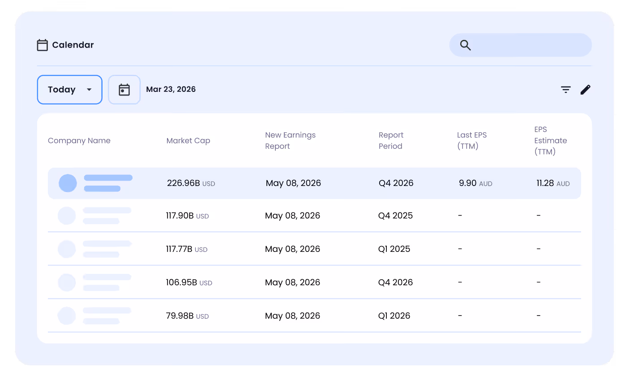Click the Calendar header icon
Screen dimensions: 629x377
tap(43, 45)
